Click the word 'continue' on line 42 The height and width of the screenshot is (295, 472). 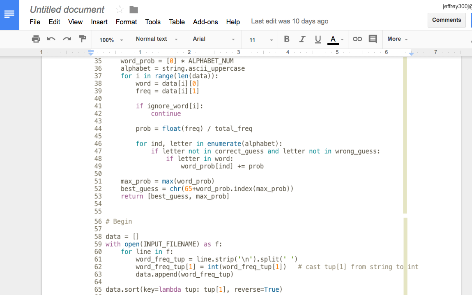166,114
